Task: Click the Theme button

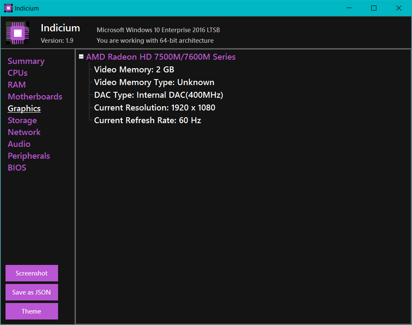Action: [x=32, y=311]
